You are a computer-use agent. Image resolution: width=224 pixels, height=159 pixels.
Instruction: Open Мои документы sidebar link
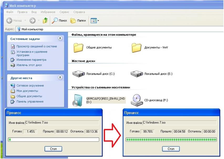click(x=27, y=91)
